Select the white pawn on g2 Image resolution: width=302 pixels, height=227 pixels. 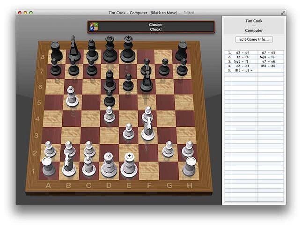point(168,149)
